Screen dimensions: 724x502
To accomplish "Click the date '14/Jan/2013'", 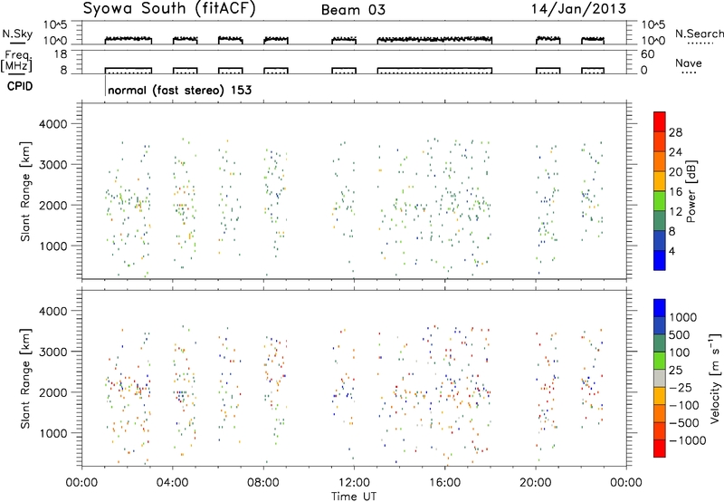I will (578, 8).
